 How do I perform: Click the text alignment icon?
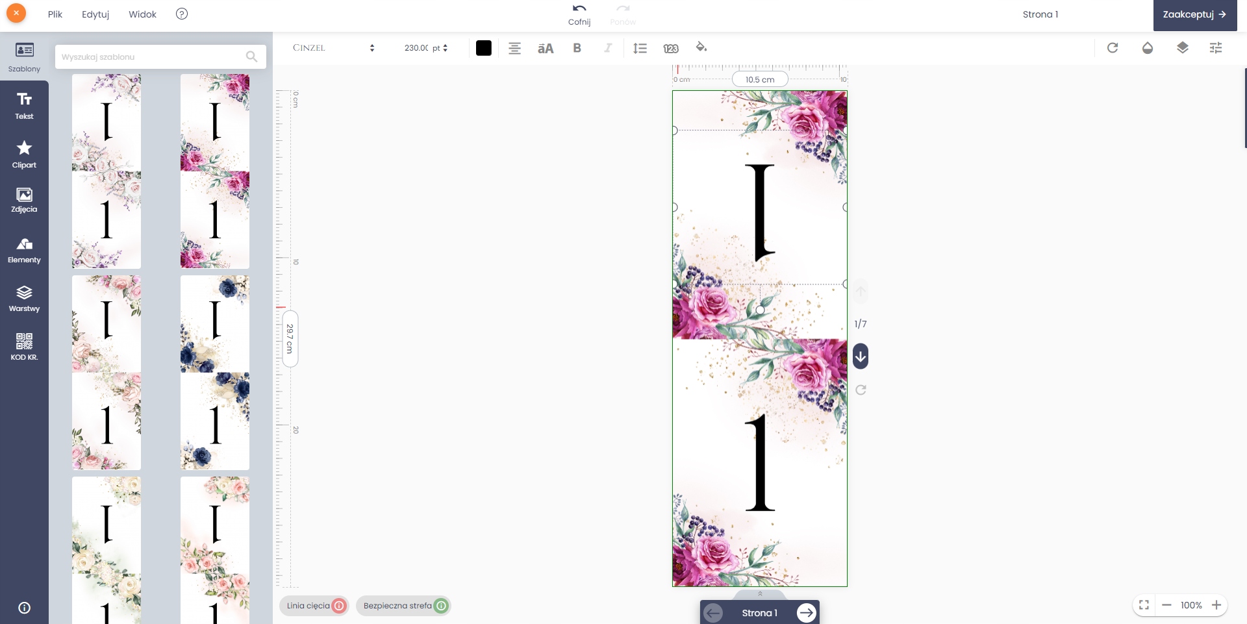pos(514,48)
